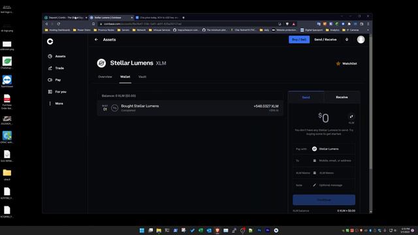Open Assets in the Coinbase sidebar

(57, 56)
